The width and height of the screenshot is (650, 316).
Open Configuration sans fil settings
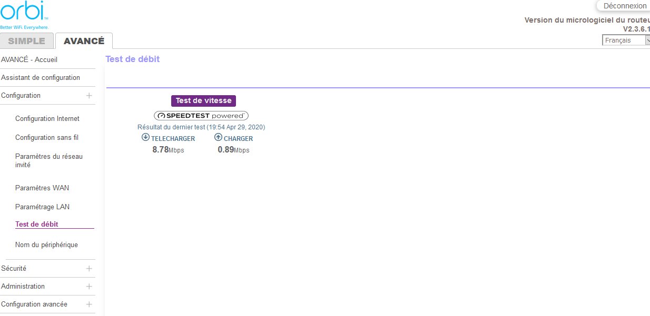pyautogui.click(x=47, y=138)
